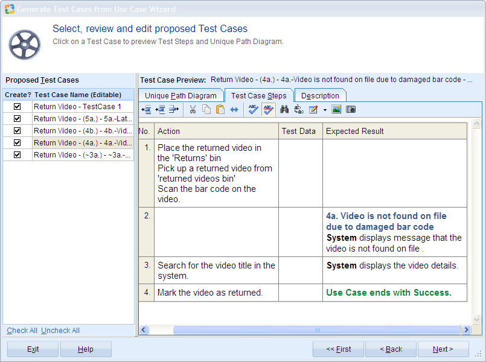The height and width of the screenshot is (362, 486).
Task: Click action 'Search for the video title'
Action: click(x=216, y=270)
